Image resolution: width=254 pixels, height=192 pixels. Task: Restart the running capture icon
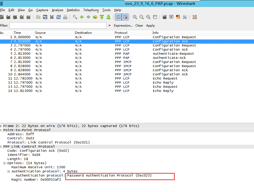29,17
